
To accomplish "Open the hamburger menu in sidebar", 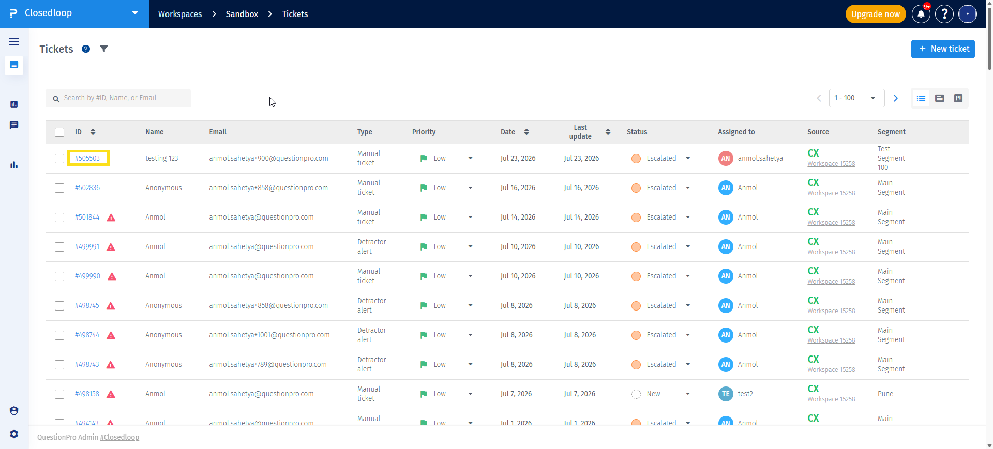I will pyautogui.click(x=14, y=42).
